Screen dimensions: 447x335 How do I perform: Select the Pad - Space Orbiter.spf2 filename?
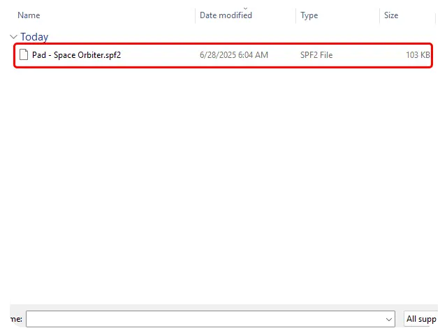[76, 55]
